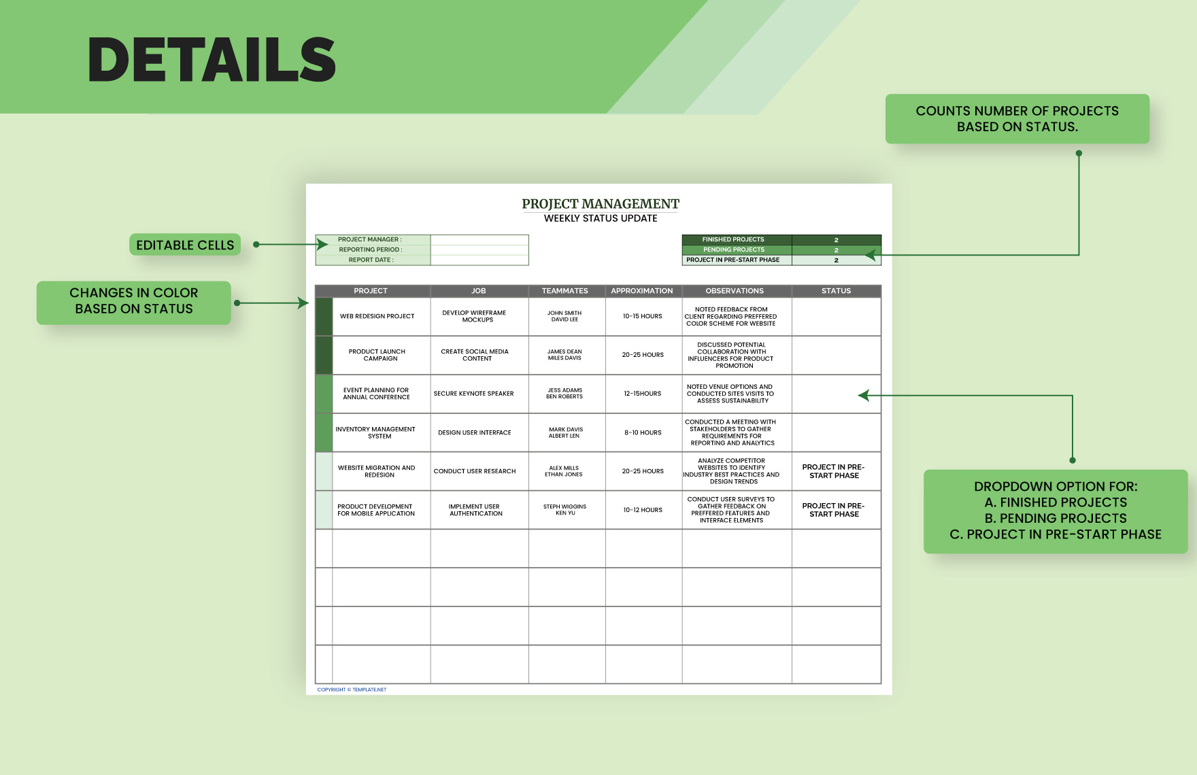
Task: Click the Project Management title
Action: [601, 204]
